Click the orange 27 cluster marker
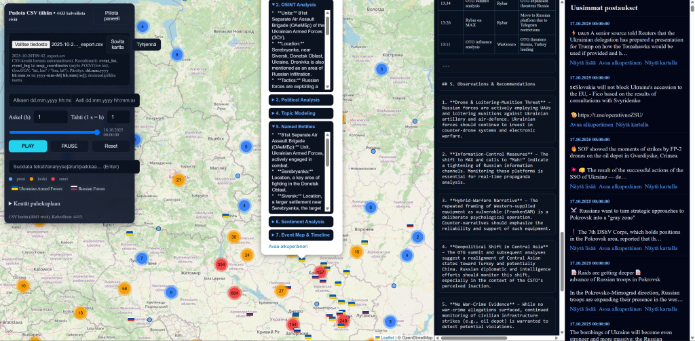This screenshot has height=341, width=695. [x=281, y=291]
